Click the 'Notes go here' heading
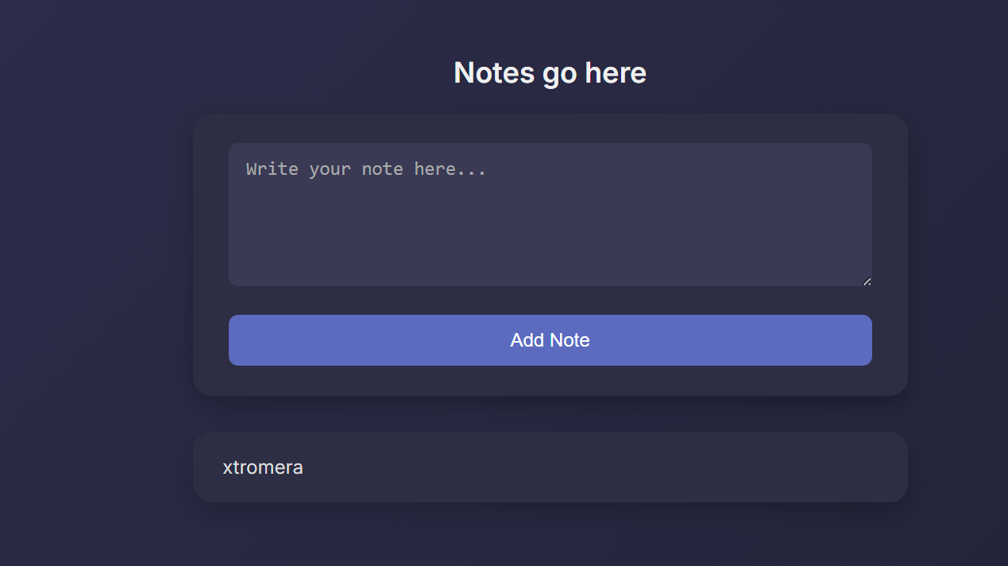 tap(550, 72)
